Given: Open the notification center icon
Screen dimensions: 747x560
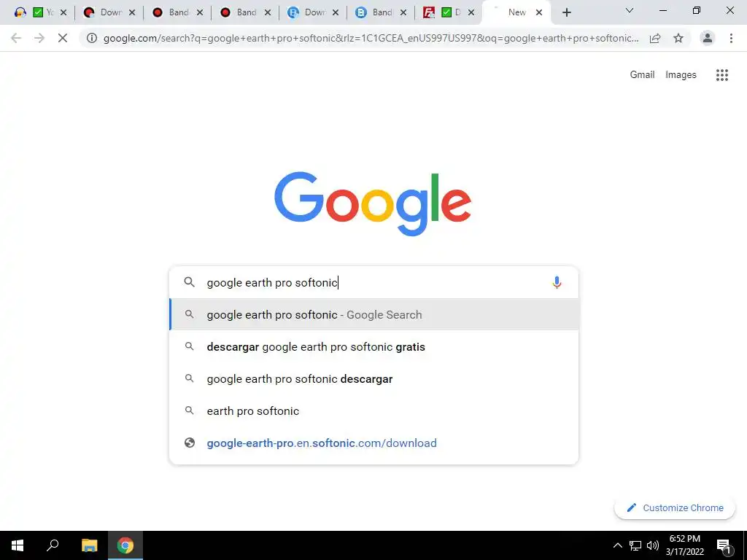Looking at the screenshot, I should (724, 545).
